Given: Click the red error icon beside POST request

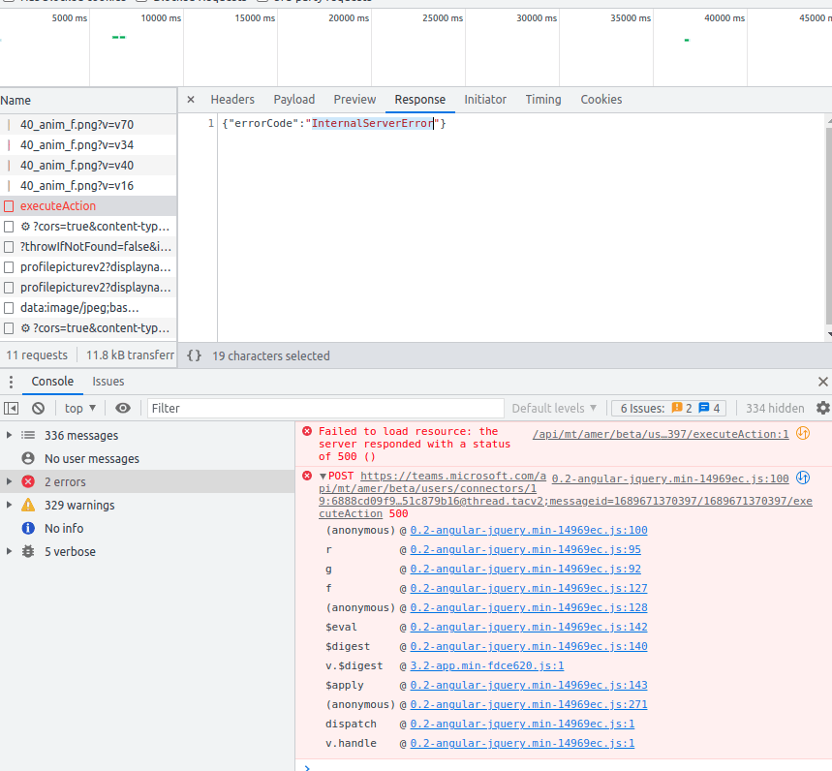Looking at the screenshot, I should coord(307,476).
